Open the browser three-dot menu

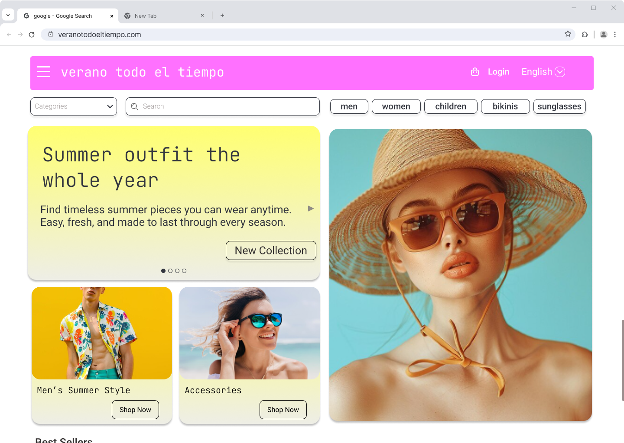click(615, 34)
